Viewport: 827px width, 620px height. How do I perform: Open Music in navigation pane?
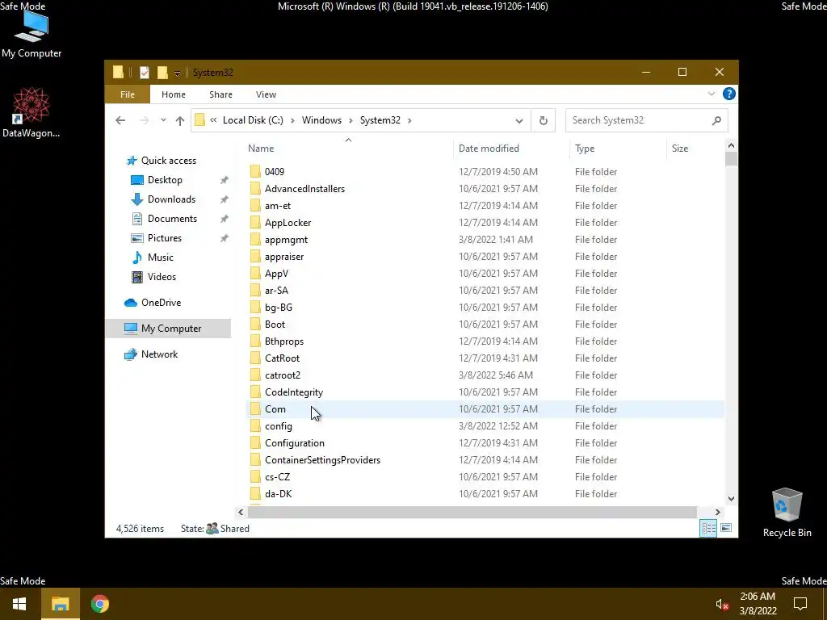(161, 258)
